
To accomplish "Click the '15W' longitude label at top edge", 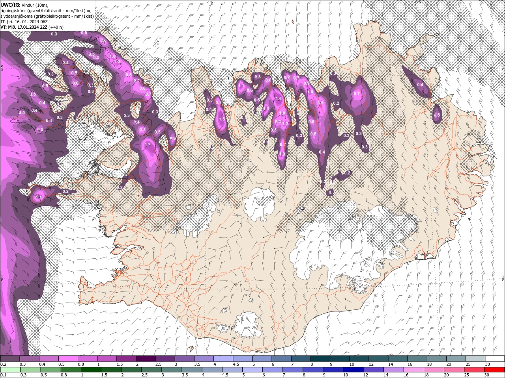I will 418,2.
